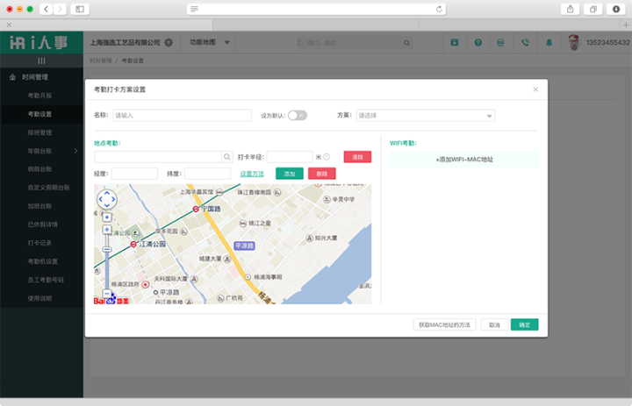The width and height of the screenshot is (632, 406).
Task: Reload the page with refresh icon
Action: pyautogui.click(x=439, y=9)
